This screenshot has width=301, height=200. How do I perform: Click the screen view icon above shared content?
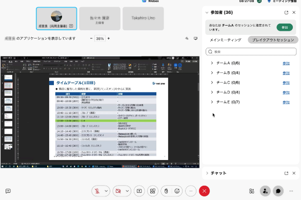coord(195,38)
